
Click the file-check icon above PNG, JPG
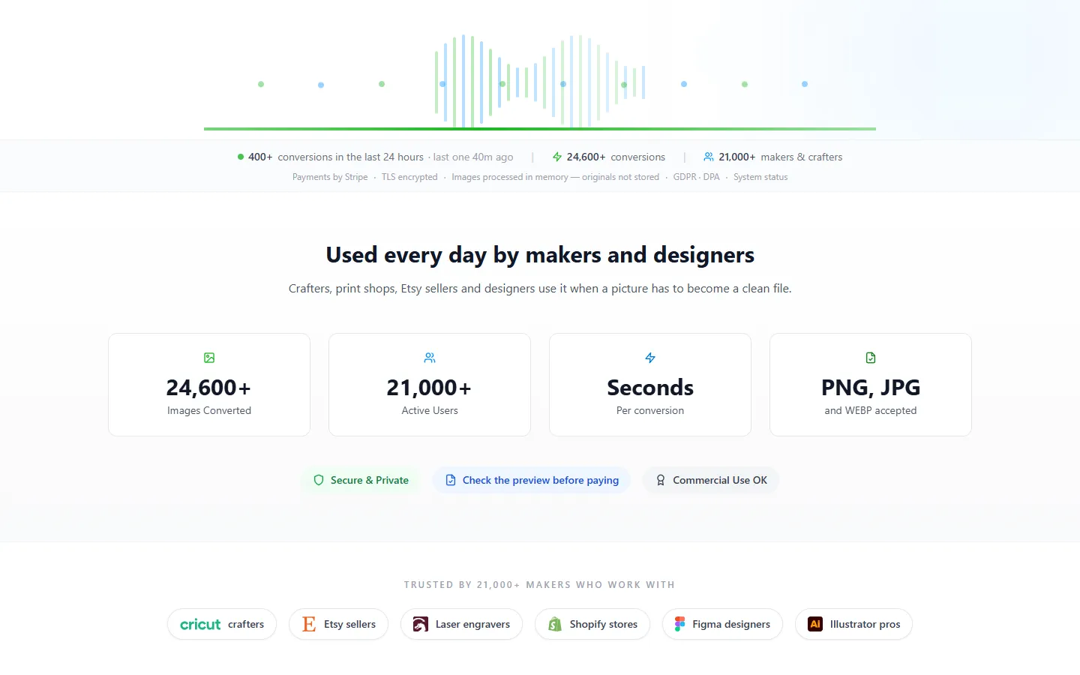pos(871,358)
